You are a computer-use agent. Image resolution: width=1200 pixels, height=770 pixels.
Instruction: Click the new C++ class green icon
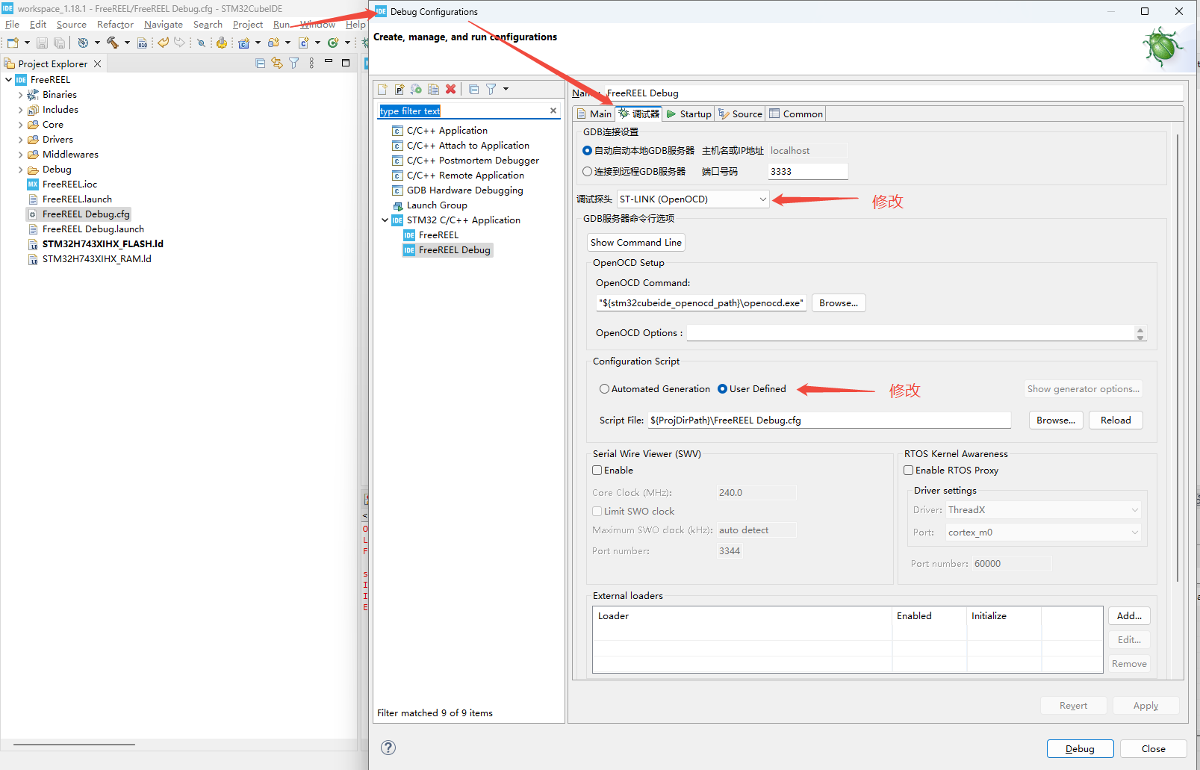(x=333, y=43)
